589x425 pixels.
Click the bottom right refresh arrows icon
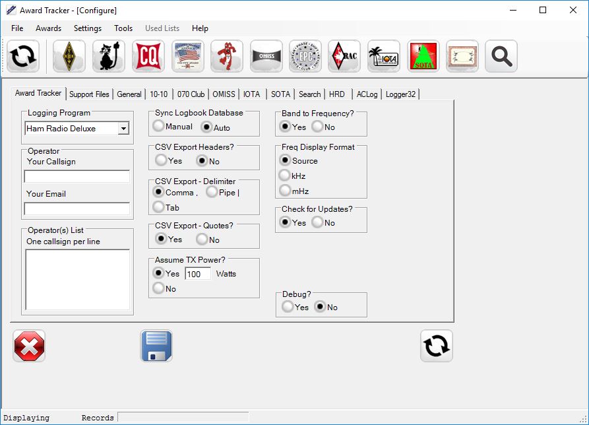pyautogui.click(x=437, y=346)
